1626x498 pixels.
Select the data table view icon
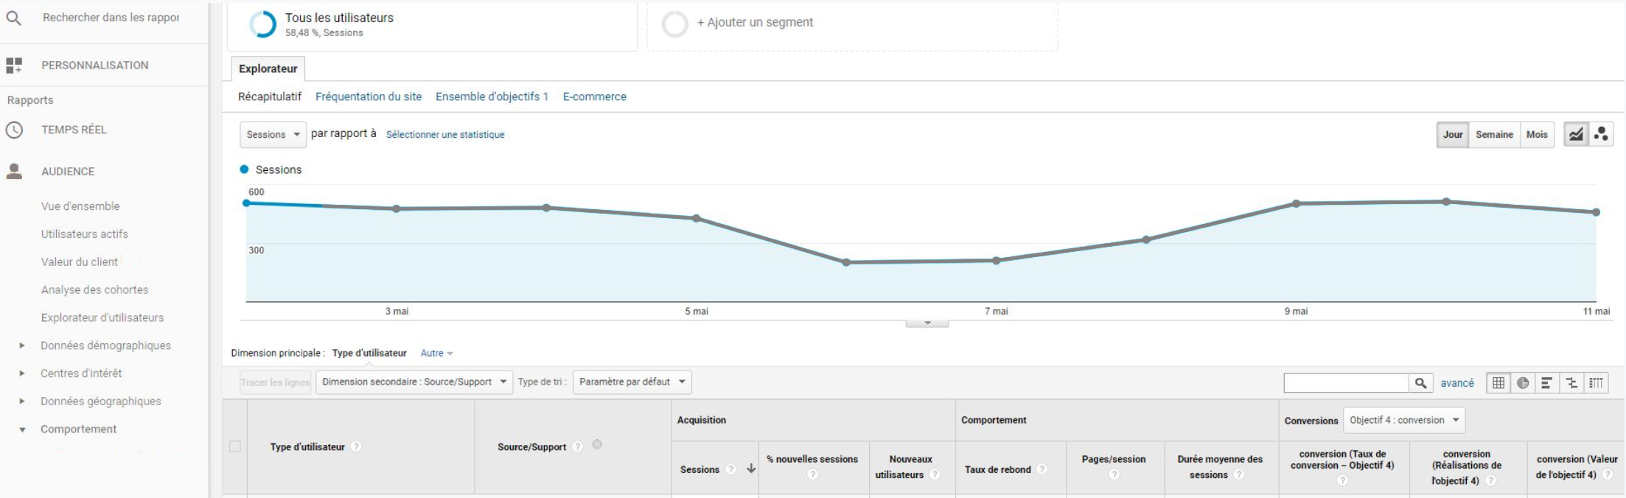1498,382
